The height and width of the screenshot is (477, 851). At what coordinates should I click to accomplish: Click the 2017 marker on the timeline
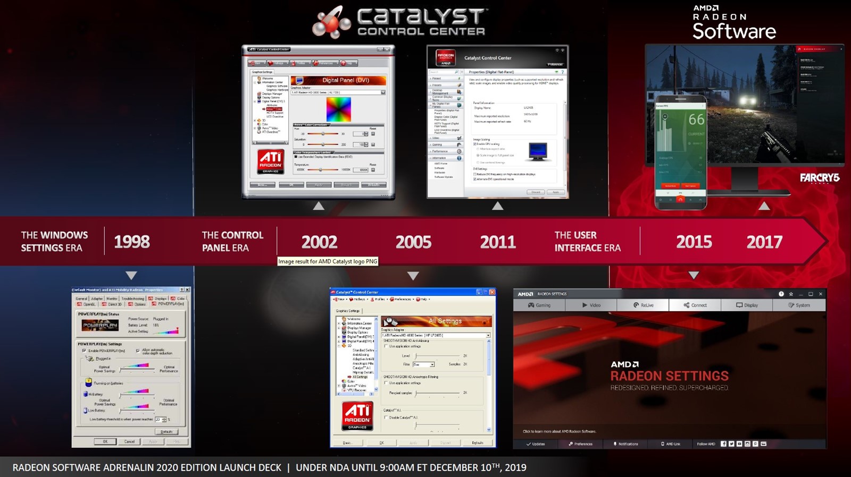764,242
